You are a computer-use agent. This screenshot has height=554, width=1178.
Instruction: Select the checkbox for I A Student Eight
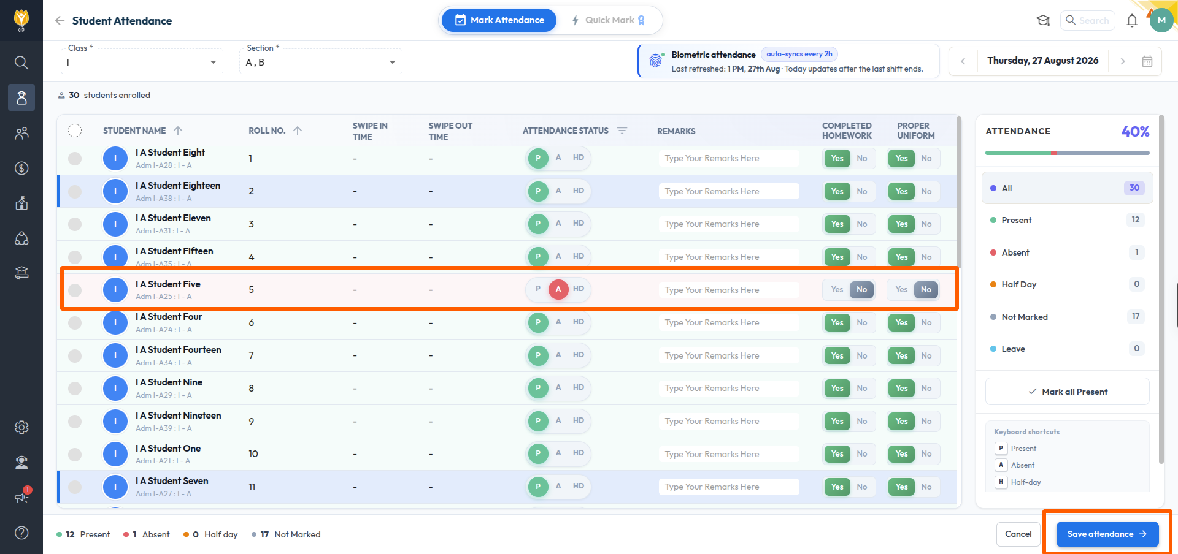[75, 159]
